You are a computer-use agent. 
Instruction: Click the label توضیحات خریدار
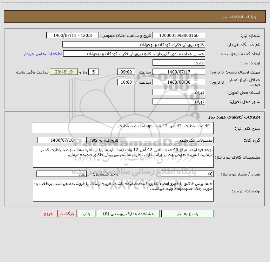[x=246, y=191]
